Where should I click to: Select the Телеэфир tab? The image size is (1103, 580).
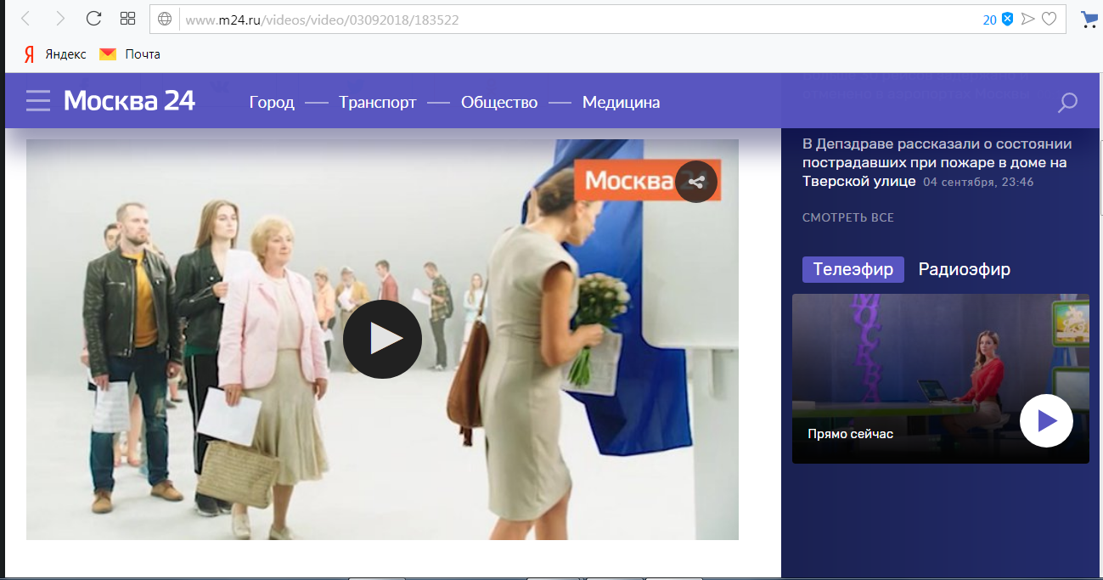[x=853, y=270]
